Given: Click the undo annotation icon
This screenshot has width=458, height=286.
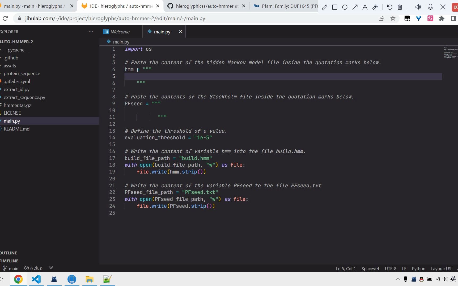Looking at the screenshot, I should pos(389,7).
